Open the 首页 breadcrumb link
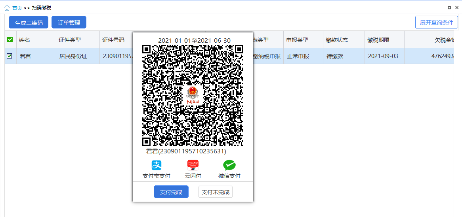The width and height of the screenshot is (462, 217). [x=17, y=8]
